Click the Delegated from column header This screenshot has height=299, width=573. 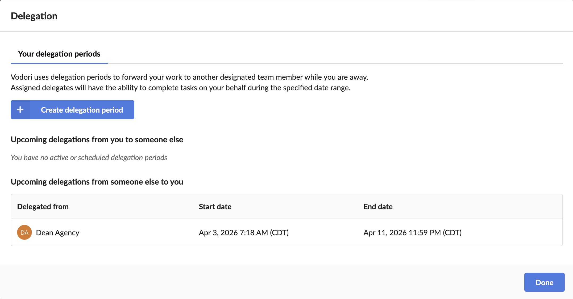click(43, 207)
